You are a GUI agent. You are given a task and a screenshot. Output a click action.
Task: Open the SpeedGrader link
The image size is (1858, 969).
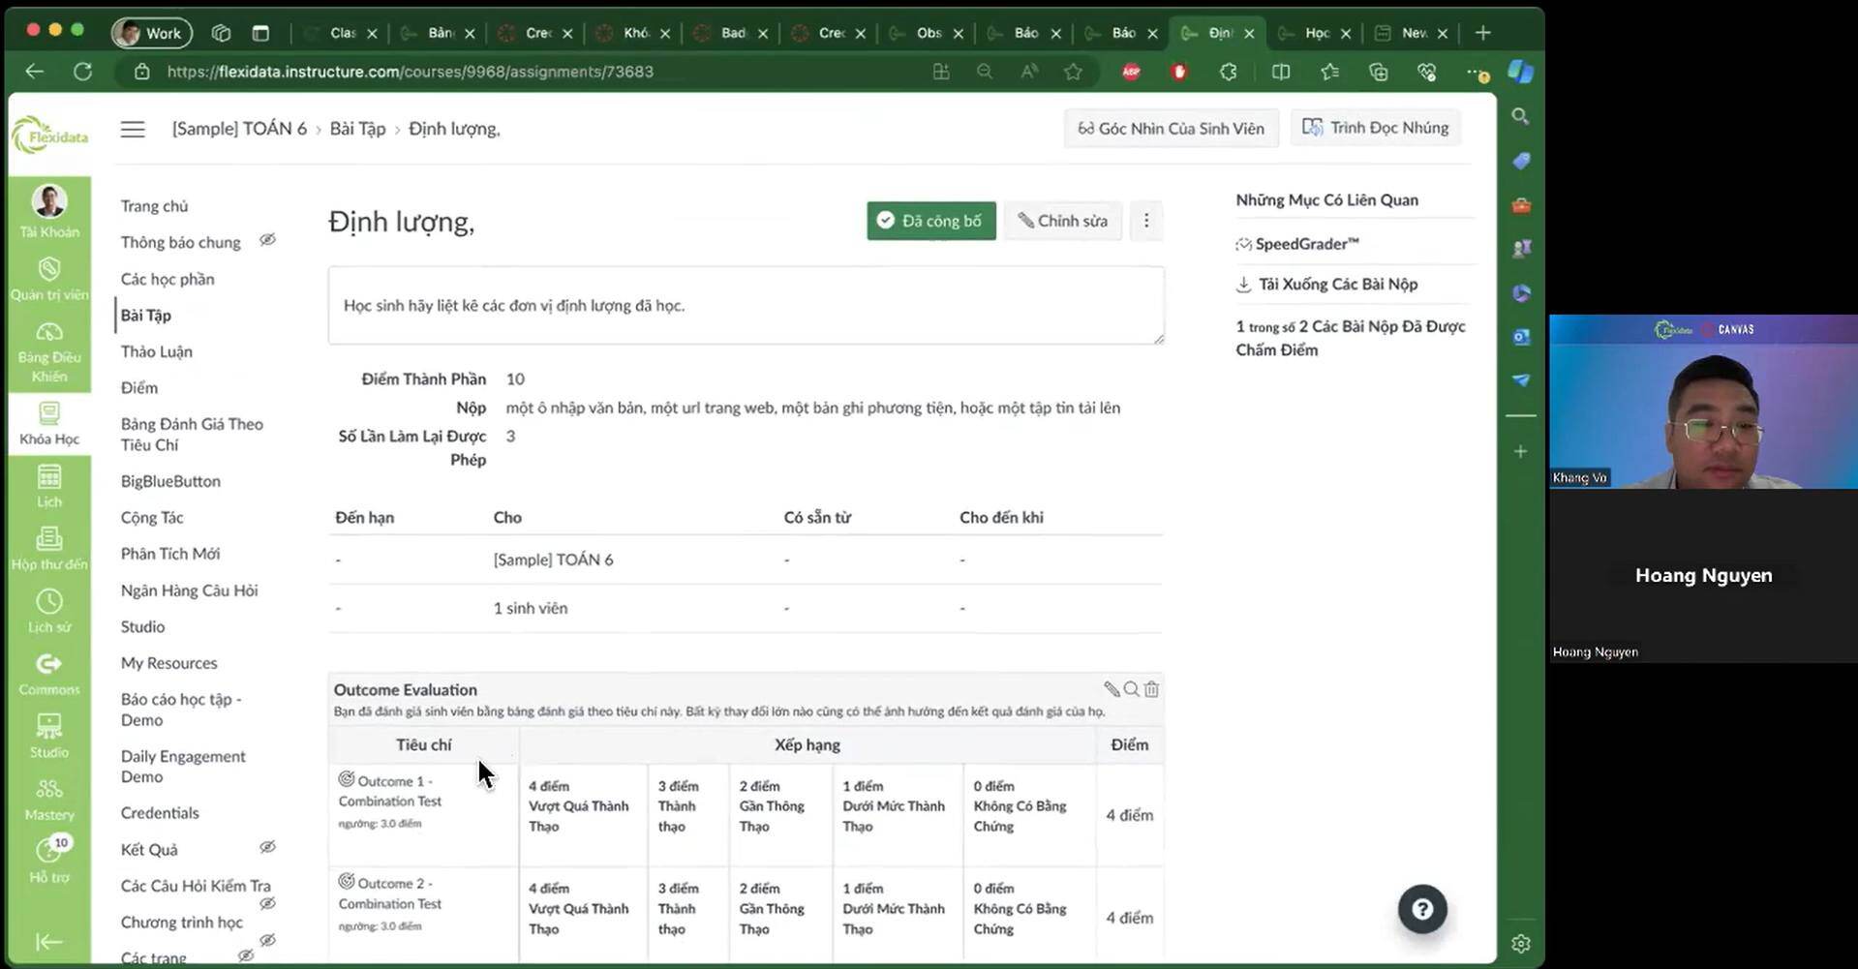pyautogui.click(x=1306, y=244)
